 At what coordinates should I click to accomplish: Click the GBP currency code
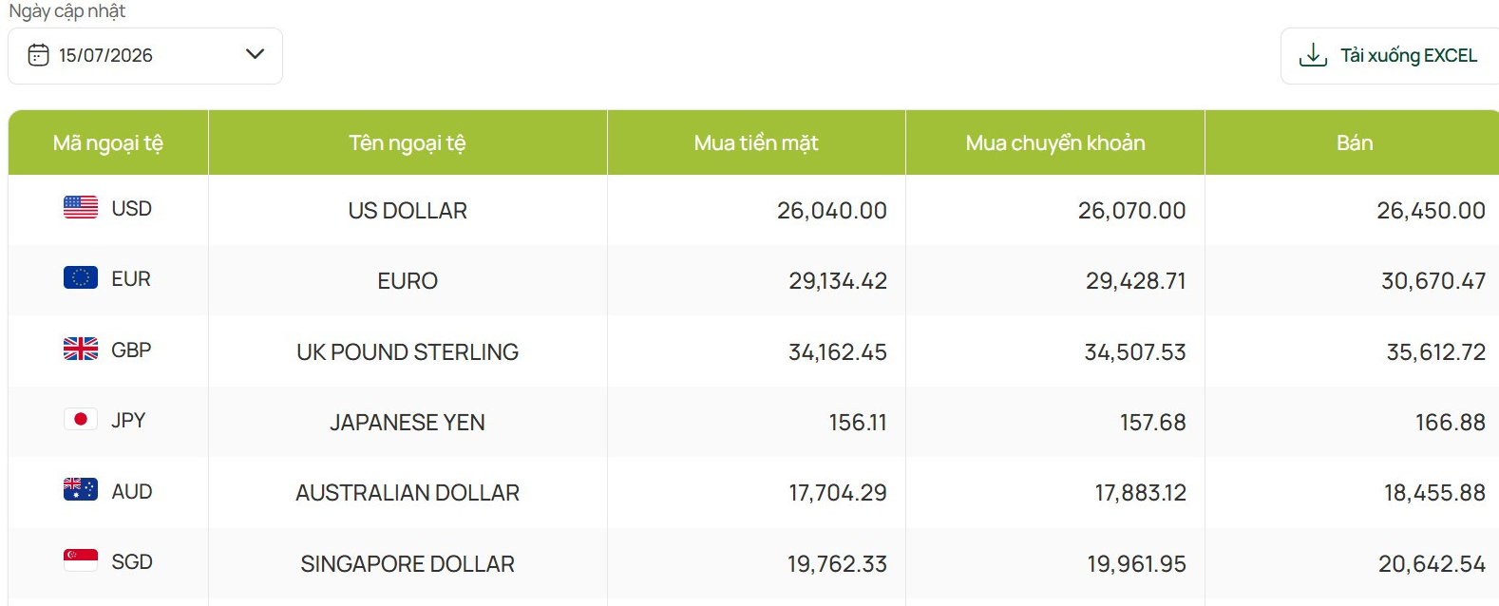131,350
